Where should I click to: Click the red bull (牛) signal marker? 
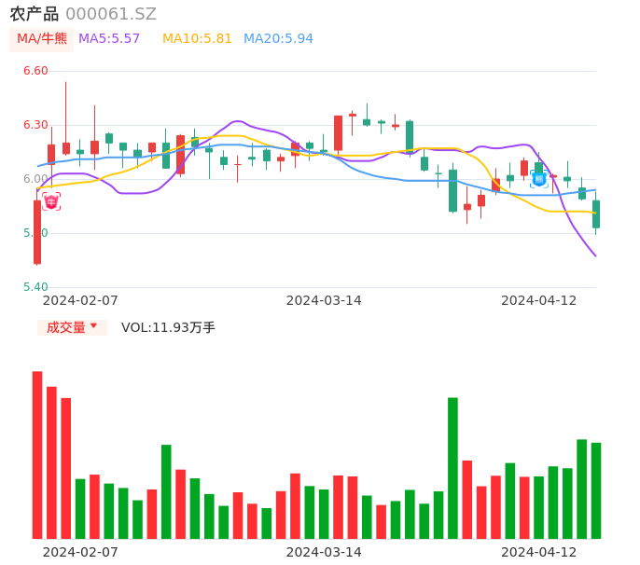tap(51, 200)
